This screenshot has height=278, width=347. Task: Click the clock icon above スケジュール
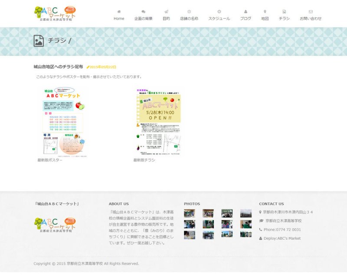pyautogui.click(x=219, y=12)
